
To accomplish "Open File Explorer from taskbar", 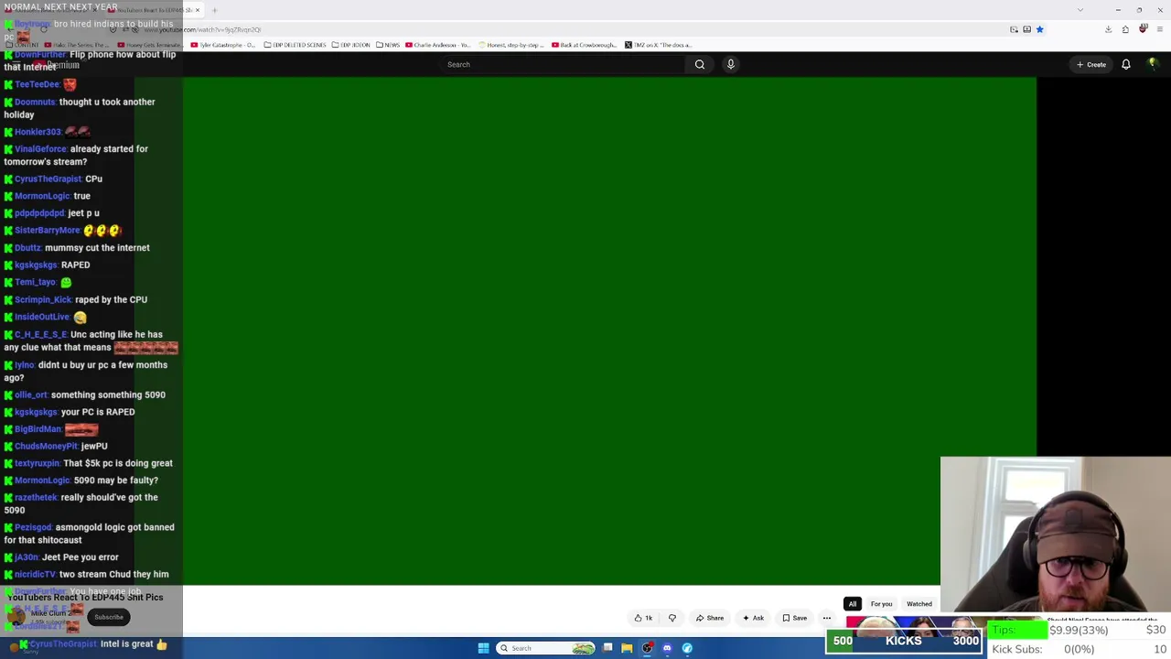I will tap(627, 648).
